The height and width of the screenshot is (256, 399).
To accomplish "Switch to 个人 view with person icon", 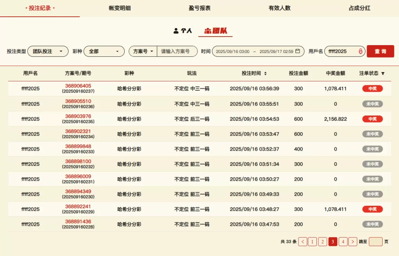I will tap(183, 31).
